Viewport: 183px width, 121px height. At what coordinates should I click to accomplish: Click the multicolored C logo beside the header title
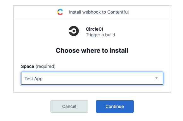pyautogui.click(x=60, y=12)
